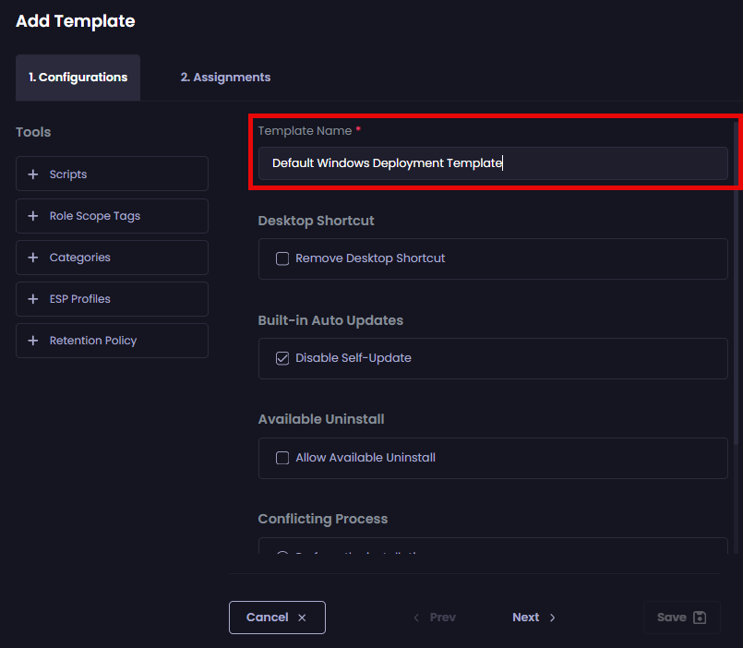Screen dimensions: 743x648
Task: Switch to the 2. Assignments tab
Action: [225, 78]
